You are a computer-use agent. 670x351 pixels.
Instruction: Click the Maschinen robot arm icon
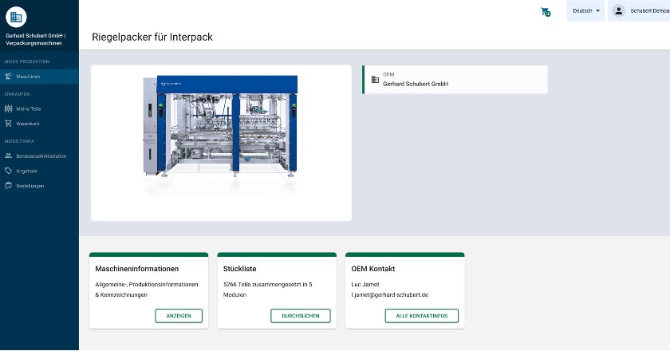(8, 77)
